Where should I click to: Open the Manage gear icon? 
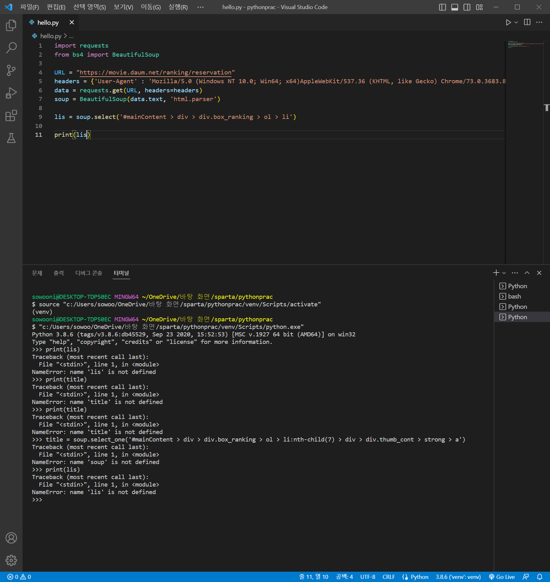(x=11, y=560)
